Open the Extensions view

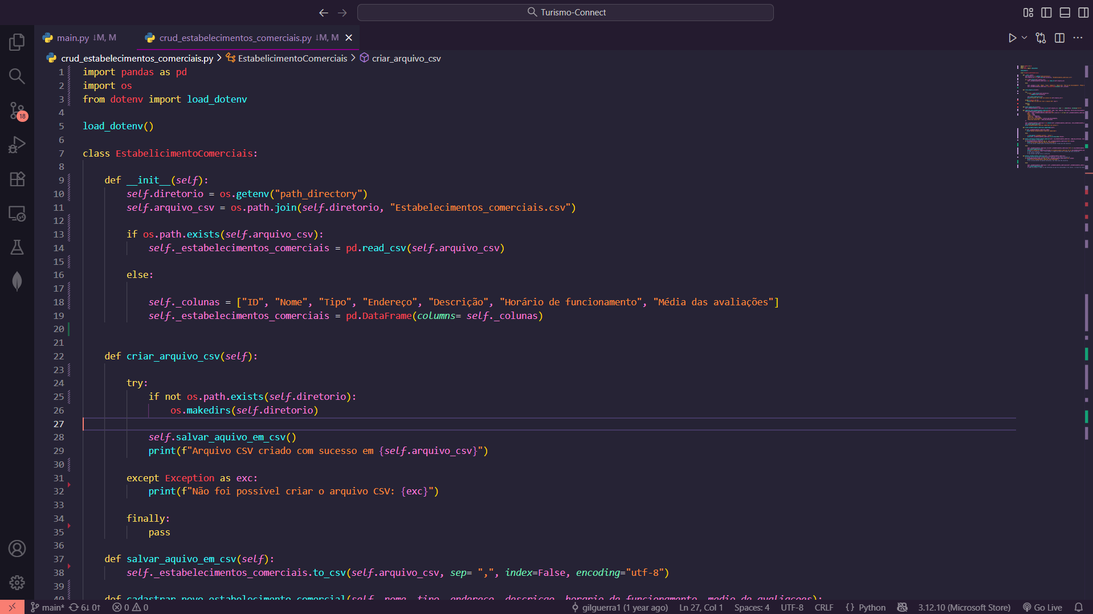pos(17,179)
